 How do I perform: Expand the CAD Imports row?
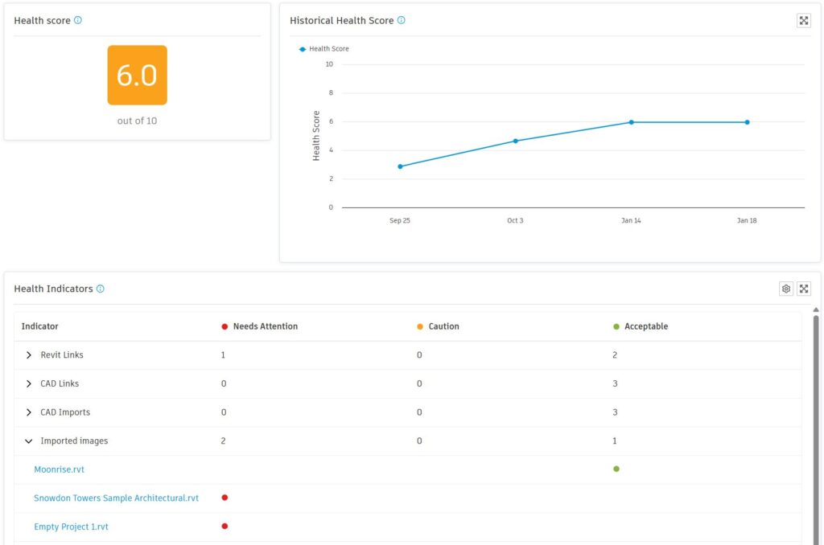(29, 412)
